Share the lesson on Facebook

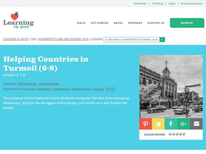pyautogui.click(x=170, y=124)
